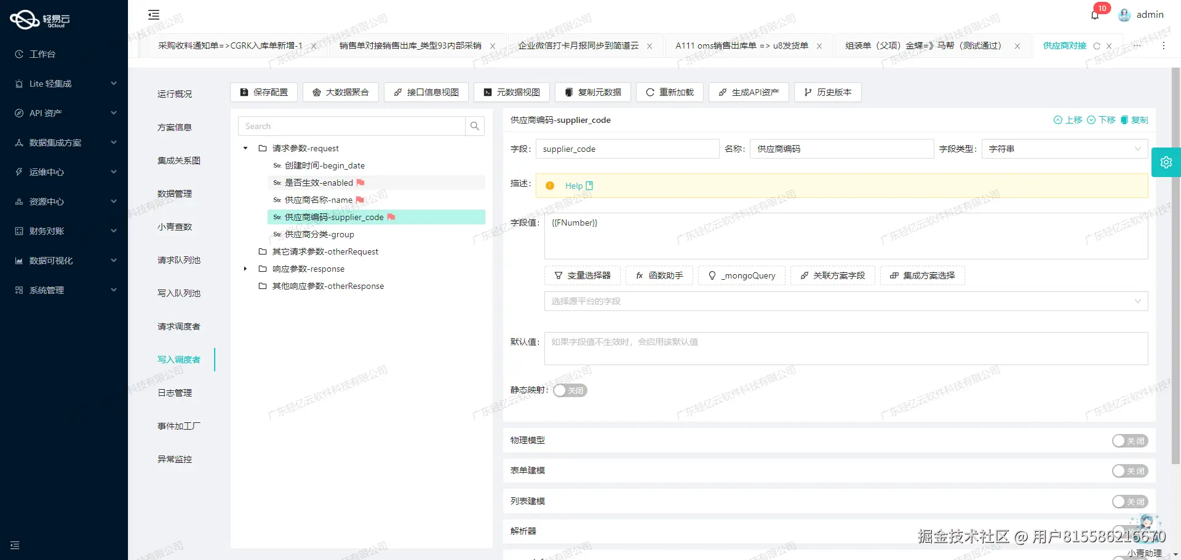Expand the 响应参数-response tree node
Viewport: 1181px width, 560px height.
pyautogui.click(x=245, y=269)
